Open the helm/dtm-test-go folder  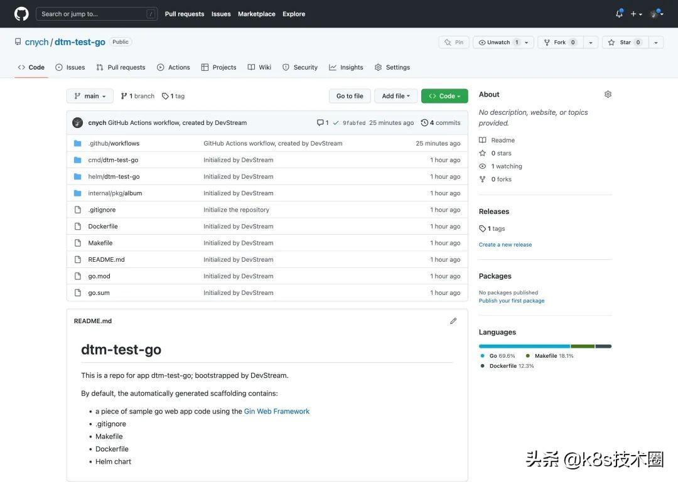[114, 176]
